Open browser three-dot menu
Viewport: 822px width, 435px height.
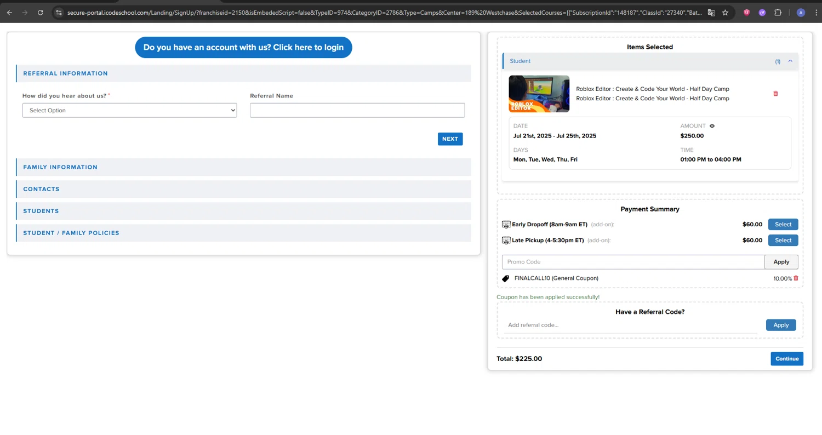click(815, 12)
